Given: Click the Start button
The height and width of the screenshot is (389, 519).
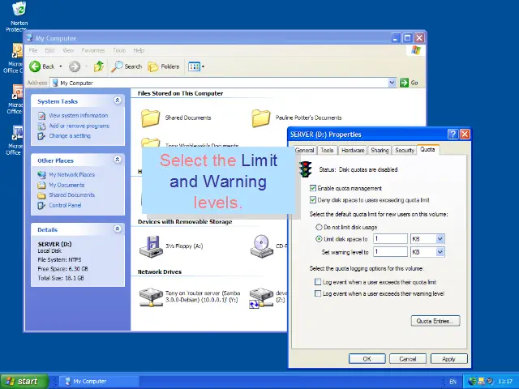Looking at the screenshot, I should pyautogui.click(x=25, y=382).
